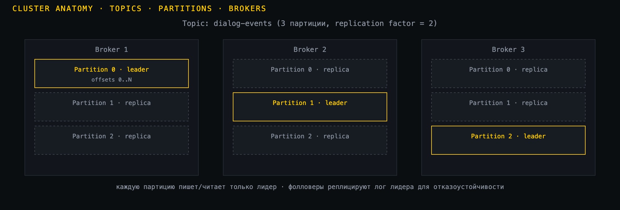Click the Broker 3 heading
Image resolution: width=620 pixels, height=210 pixels.
tap(508, 49)
